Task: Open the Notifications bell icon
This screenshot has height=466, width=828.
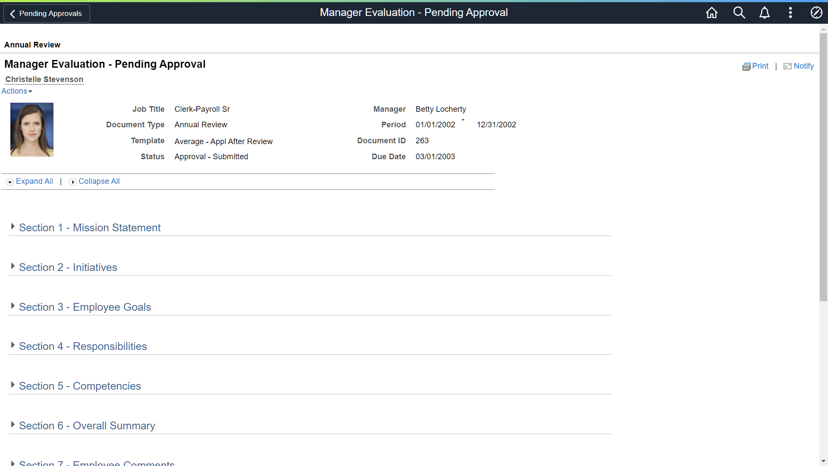Action: (x=764, y=13)
